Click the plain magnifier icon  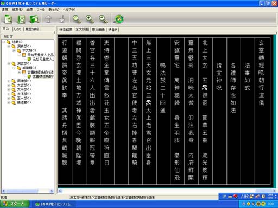[77, 19]
